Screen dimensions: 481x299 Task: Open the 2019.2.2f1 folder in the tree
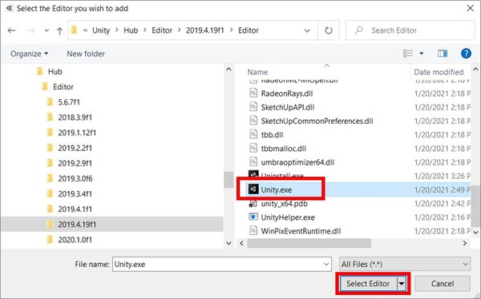click(x=75, y=148)
